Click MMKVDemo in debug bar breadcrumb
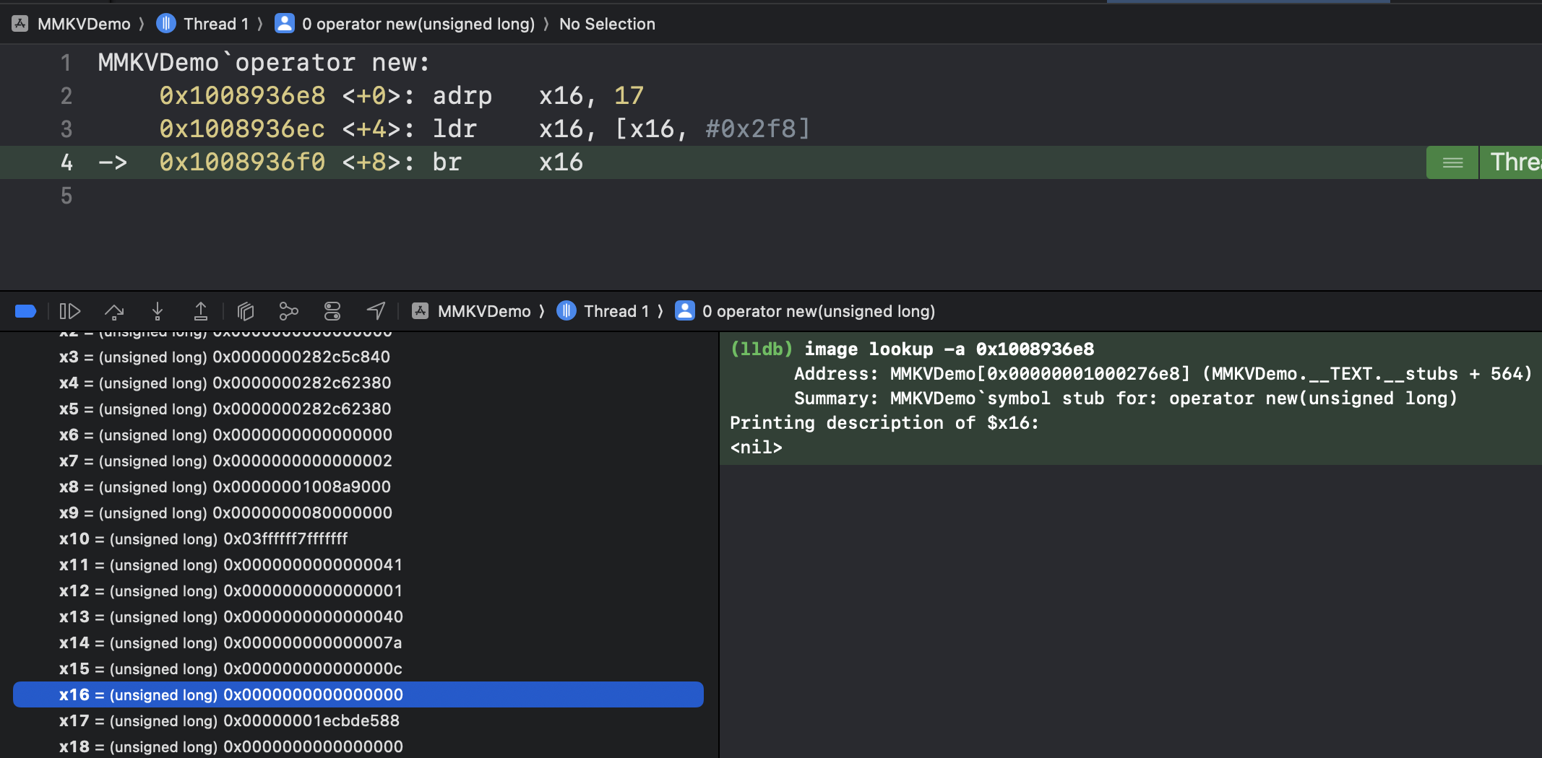1542x758 pixels. [483, 311]
